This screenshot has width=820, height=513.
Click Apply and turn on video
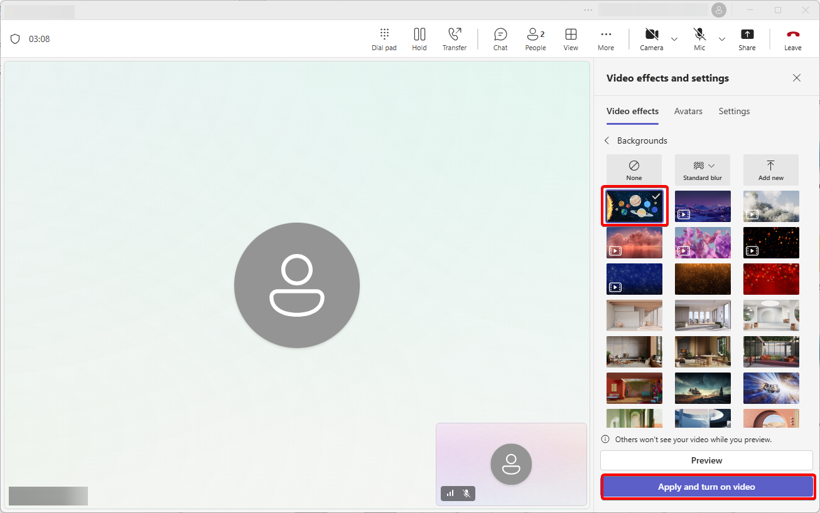click(706, 487)
